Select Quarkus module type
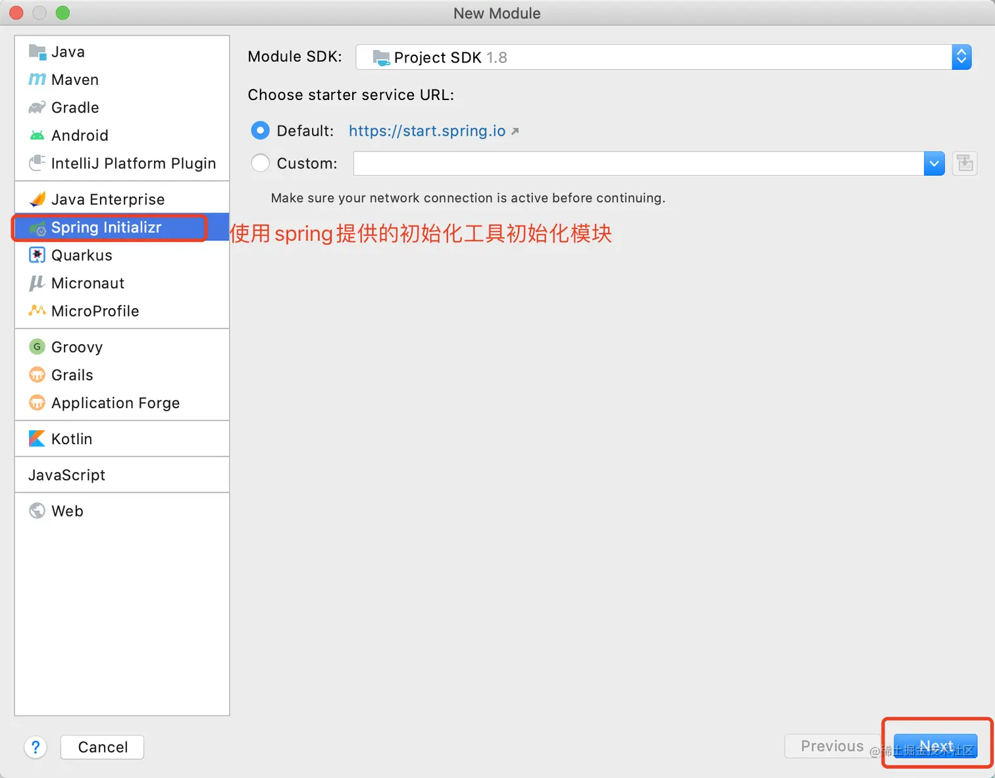 (122, 255)
